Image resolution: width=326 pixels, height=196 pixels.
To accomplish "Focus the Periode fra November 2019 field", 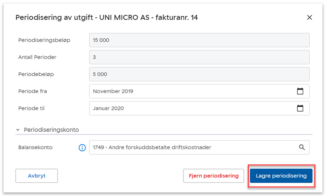I will (x=191, y=91).
